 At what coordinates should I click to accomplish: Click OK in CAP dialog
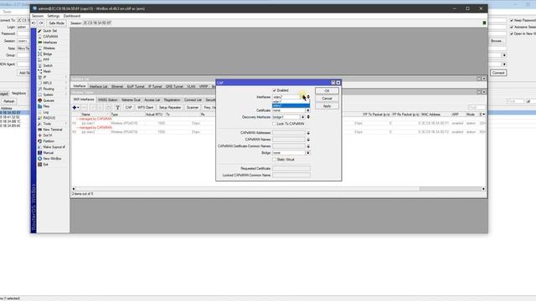pos(327,91)
